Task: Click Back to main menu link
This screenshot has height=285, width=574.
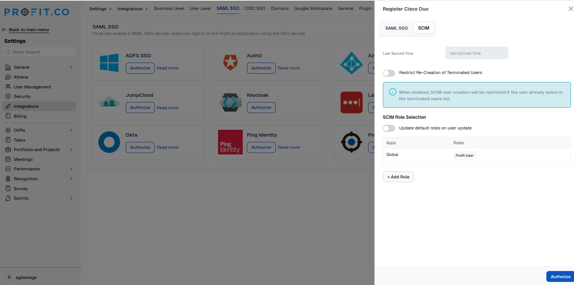Action: (x=29, y=30)
